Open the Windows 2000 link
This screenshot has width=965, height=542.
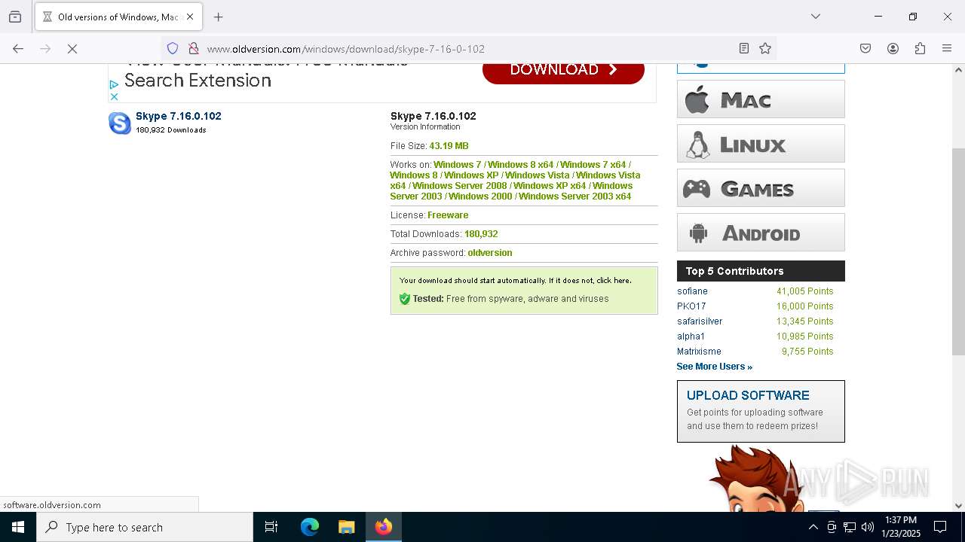pos(480,196)
